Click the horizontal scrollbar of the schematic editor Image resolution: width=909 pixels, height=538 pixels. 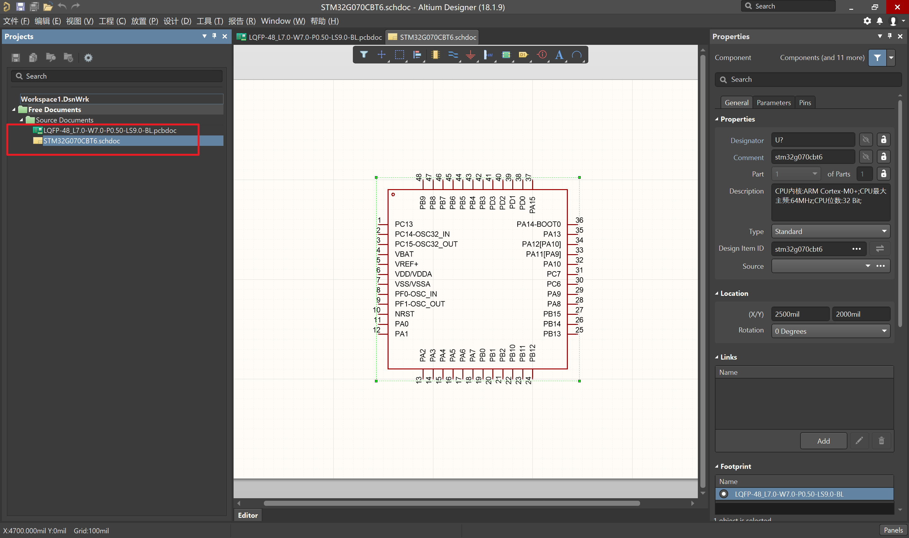(451, 503)
